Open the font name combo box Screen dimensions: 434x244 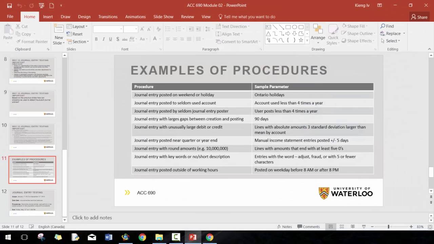coord(108,29)
